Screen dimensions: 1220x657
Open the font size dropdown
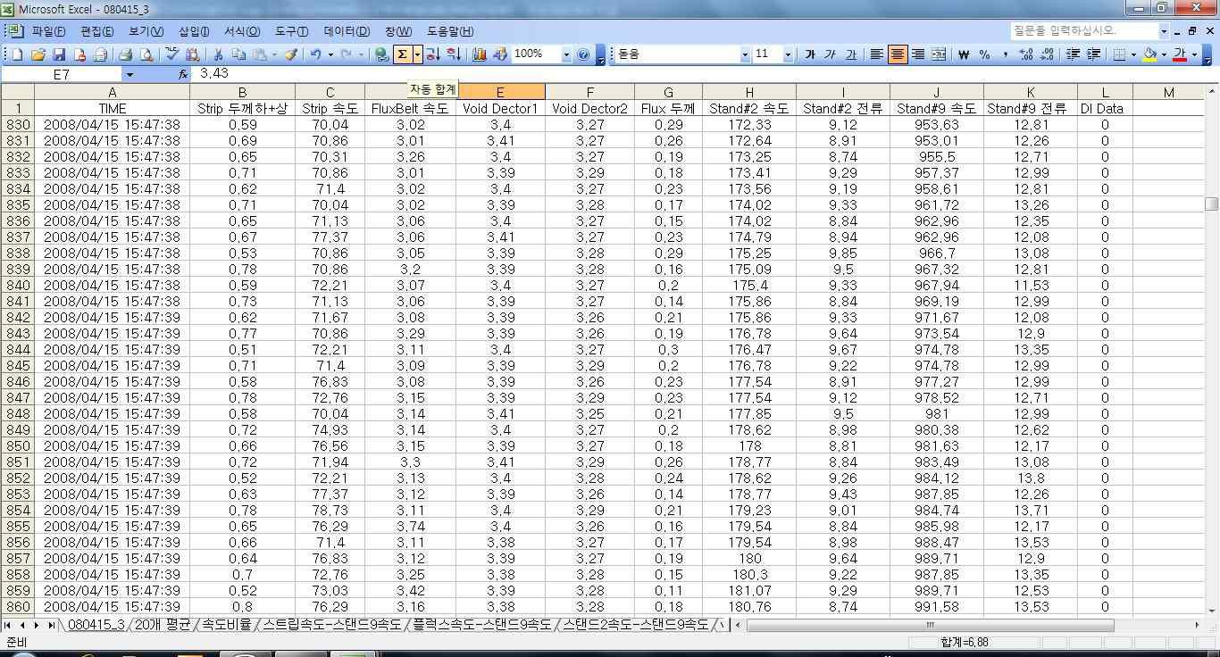[788, 54]
